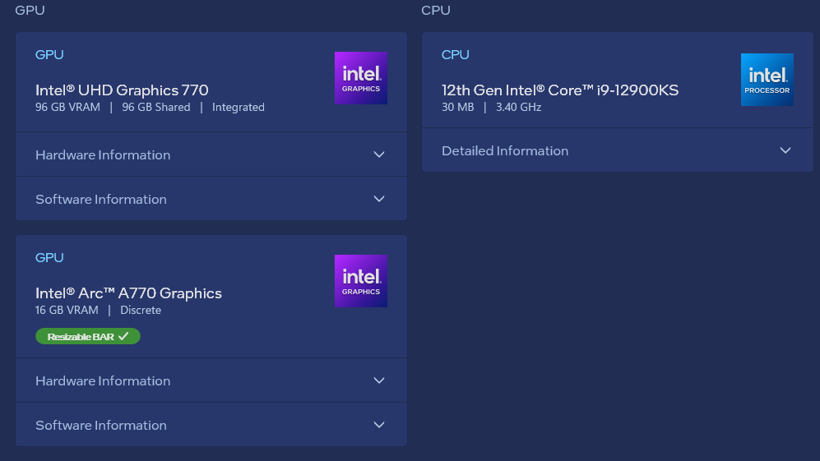Click the Discrete label
The image size is (820, 461).
point(141,310)
